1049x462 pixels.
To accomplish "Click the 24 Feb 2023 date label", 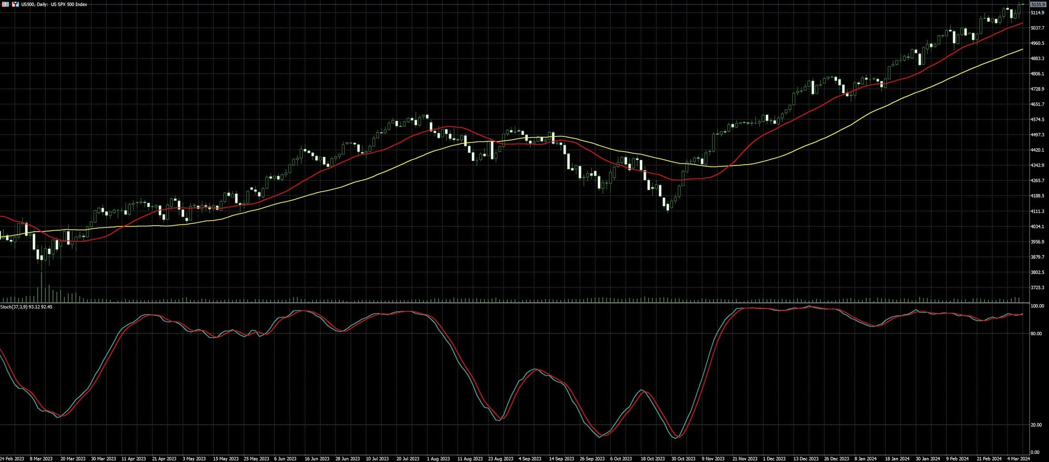I will [x=12, y=459].
